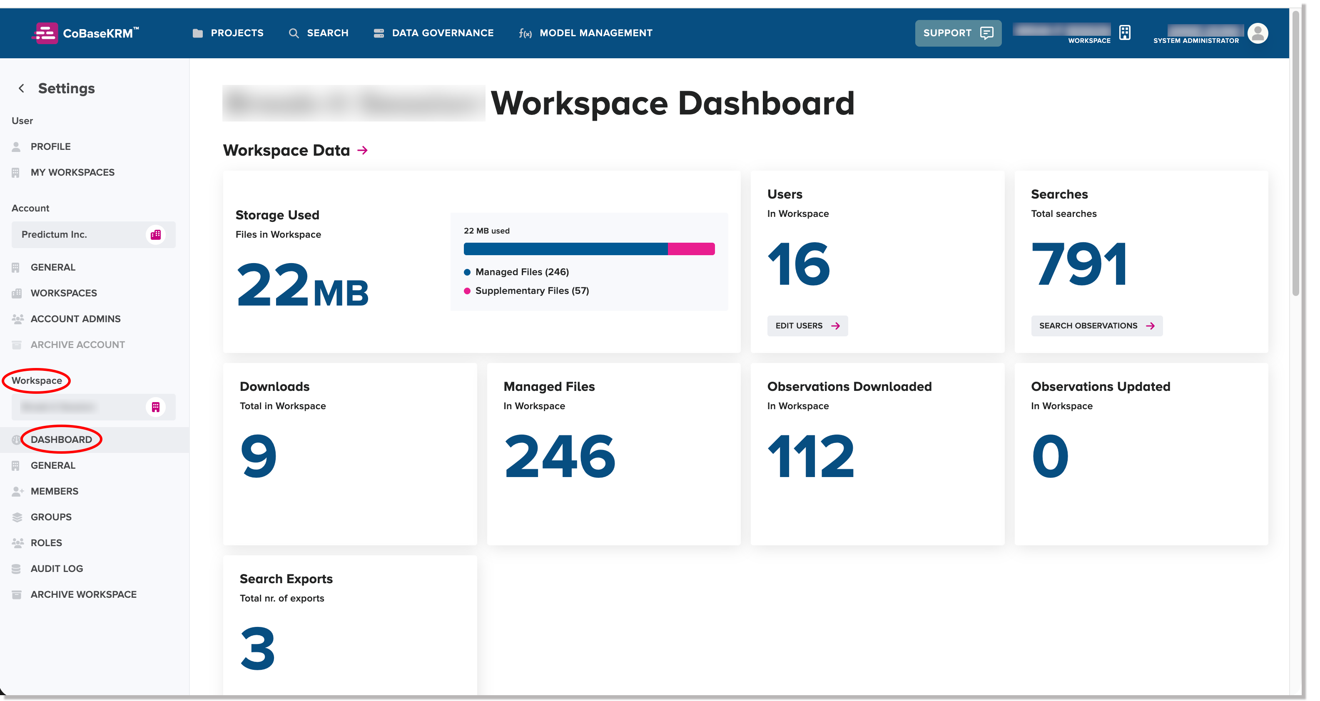Click the Search Observations button

coord(1096,326)
